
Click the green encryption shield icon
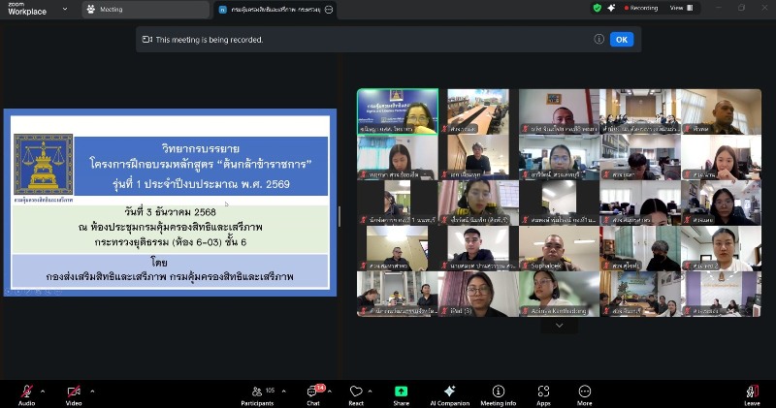pos(597,8)
